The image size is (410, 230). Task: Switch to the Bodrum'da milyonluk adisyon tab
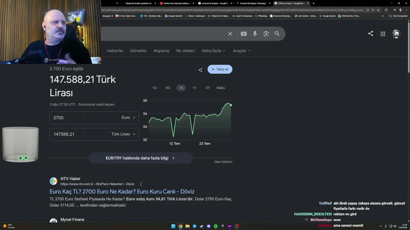(x=176, y=3)
